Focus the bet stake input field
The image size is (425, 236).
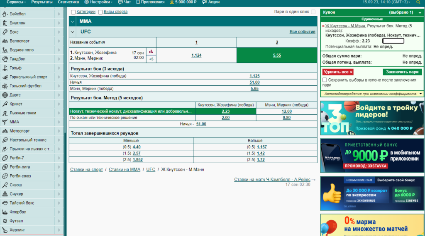click(x=393, y=41)
